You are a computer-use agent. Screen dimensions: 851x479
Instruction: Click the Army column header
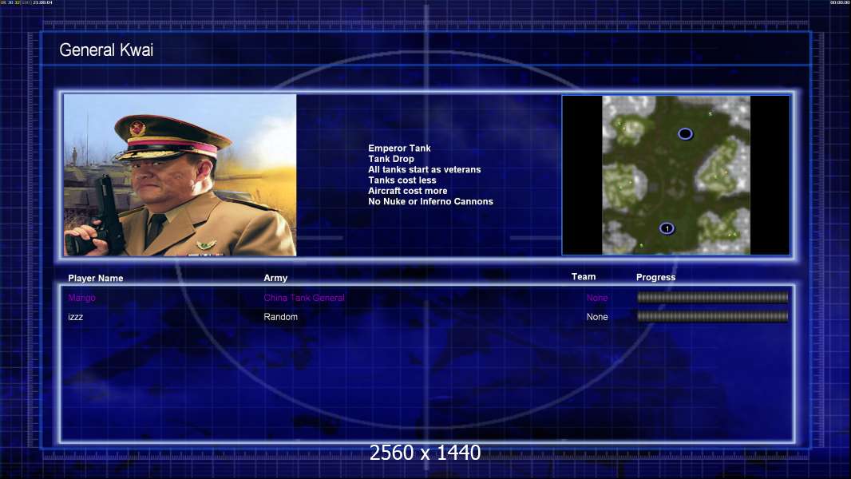coord(275,278)
